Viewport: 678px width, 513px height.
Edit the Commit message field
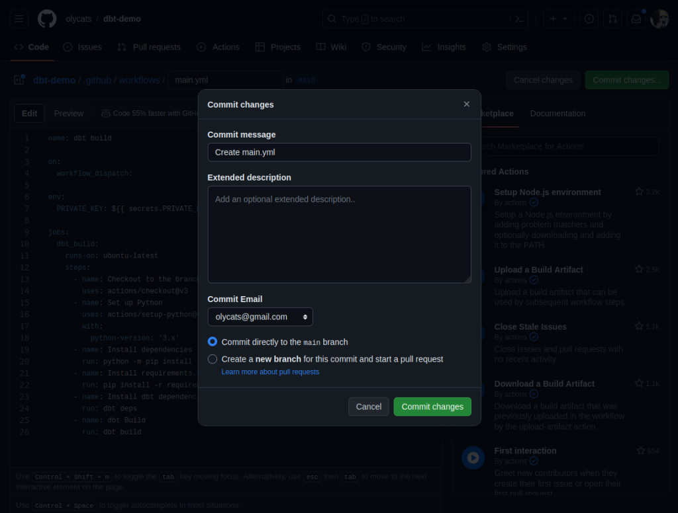(x=339, y=153)
